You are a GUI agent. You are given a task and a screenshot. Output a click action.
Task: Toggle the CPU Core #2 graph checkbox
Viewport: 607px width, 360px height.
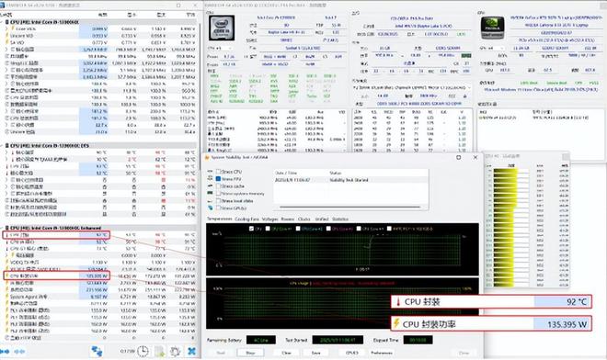298,229
